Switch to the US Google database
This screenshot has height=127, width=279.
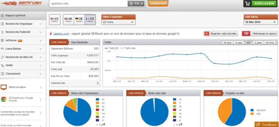[55, 19]
